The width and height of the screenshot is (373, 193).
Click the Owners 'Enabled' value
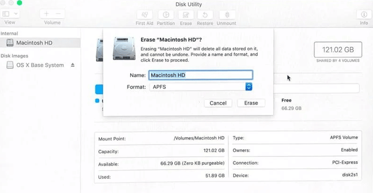(x=349, y=150)
